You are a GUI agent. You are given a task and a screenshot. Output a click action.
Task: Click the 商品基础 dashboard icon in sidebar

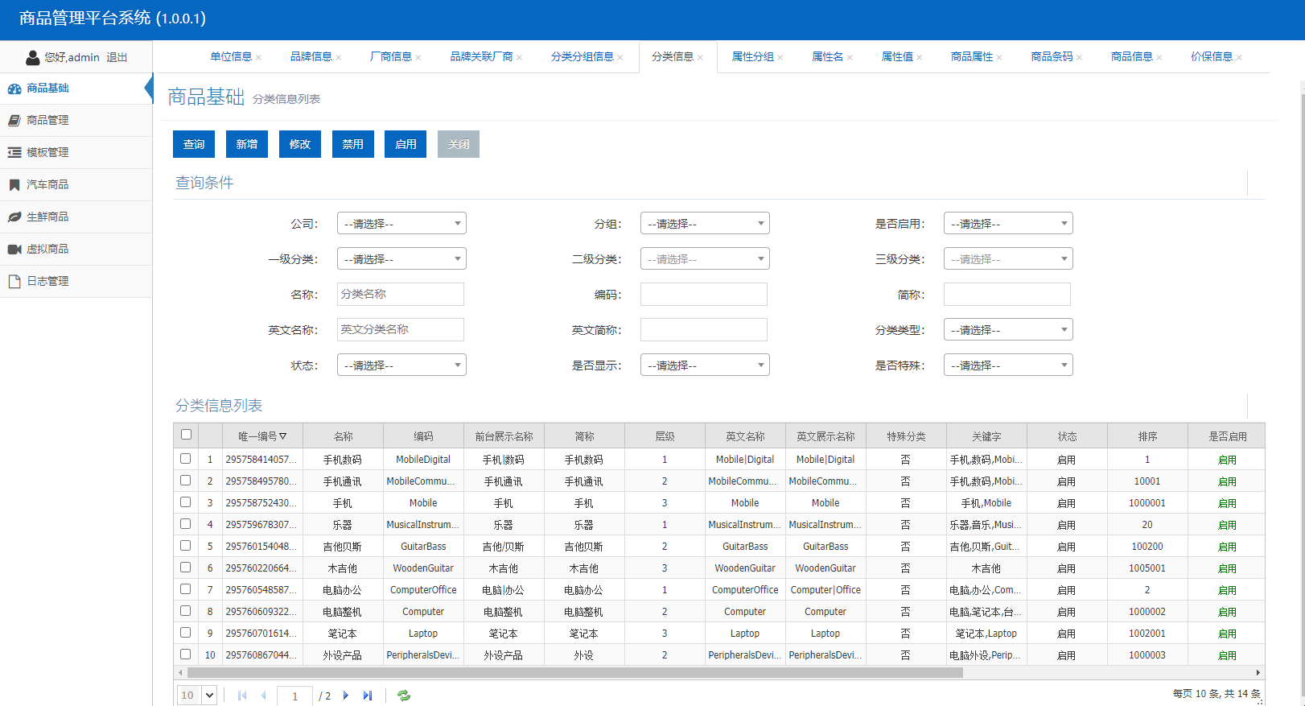coord(14,89)
